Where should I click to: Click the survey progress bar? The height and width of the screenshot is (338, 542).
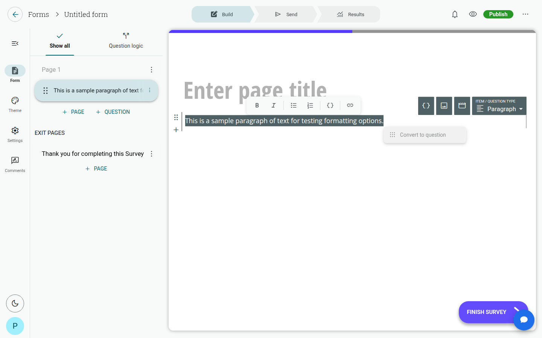click(x=352, y=32)
